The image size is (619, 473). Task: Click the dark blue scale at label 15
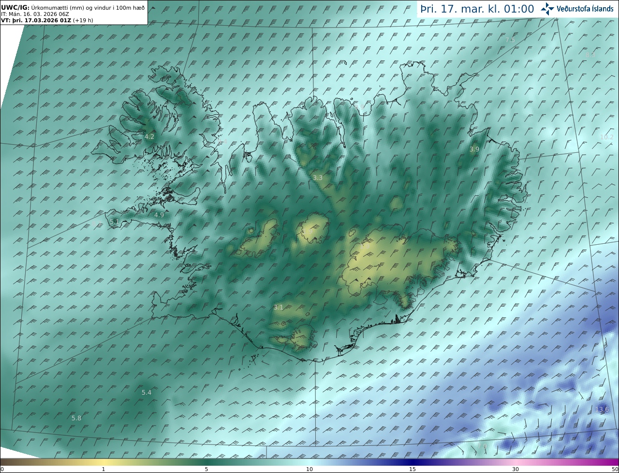pyautogui.click(x=413, y=462)
